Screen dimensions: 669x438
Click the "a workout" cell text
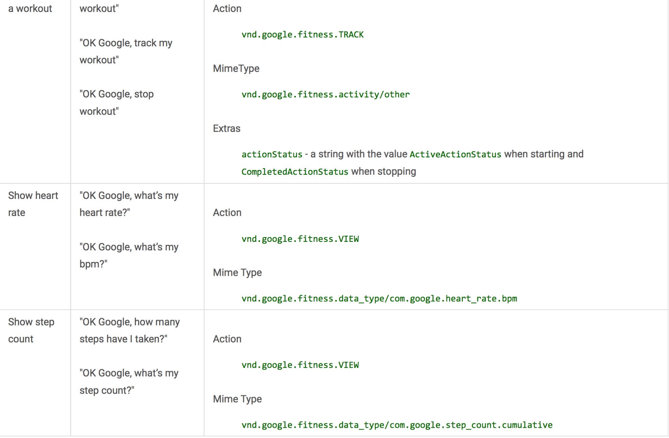(30, 9)
